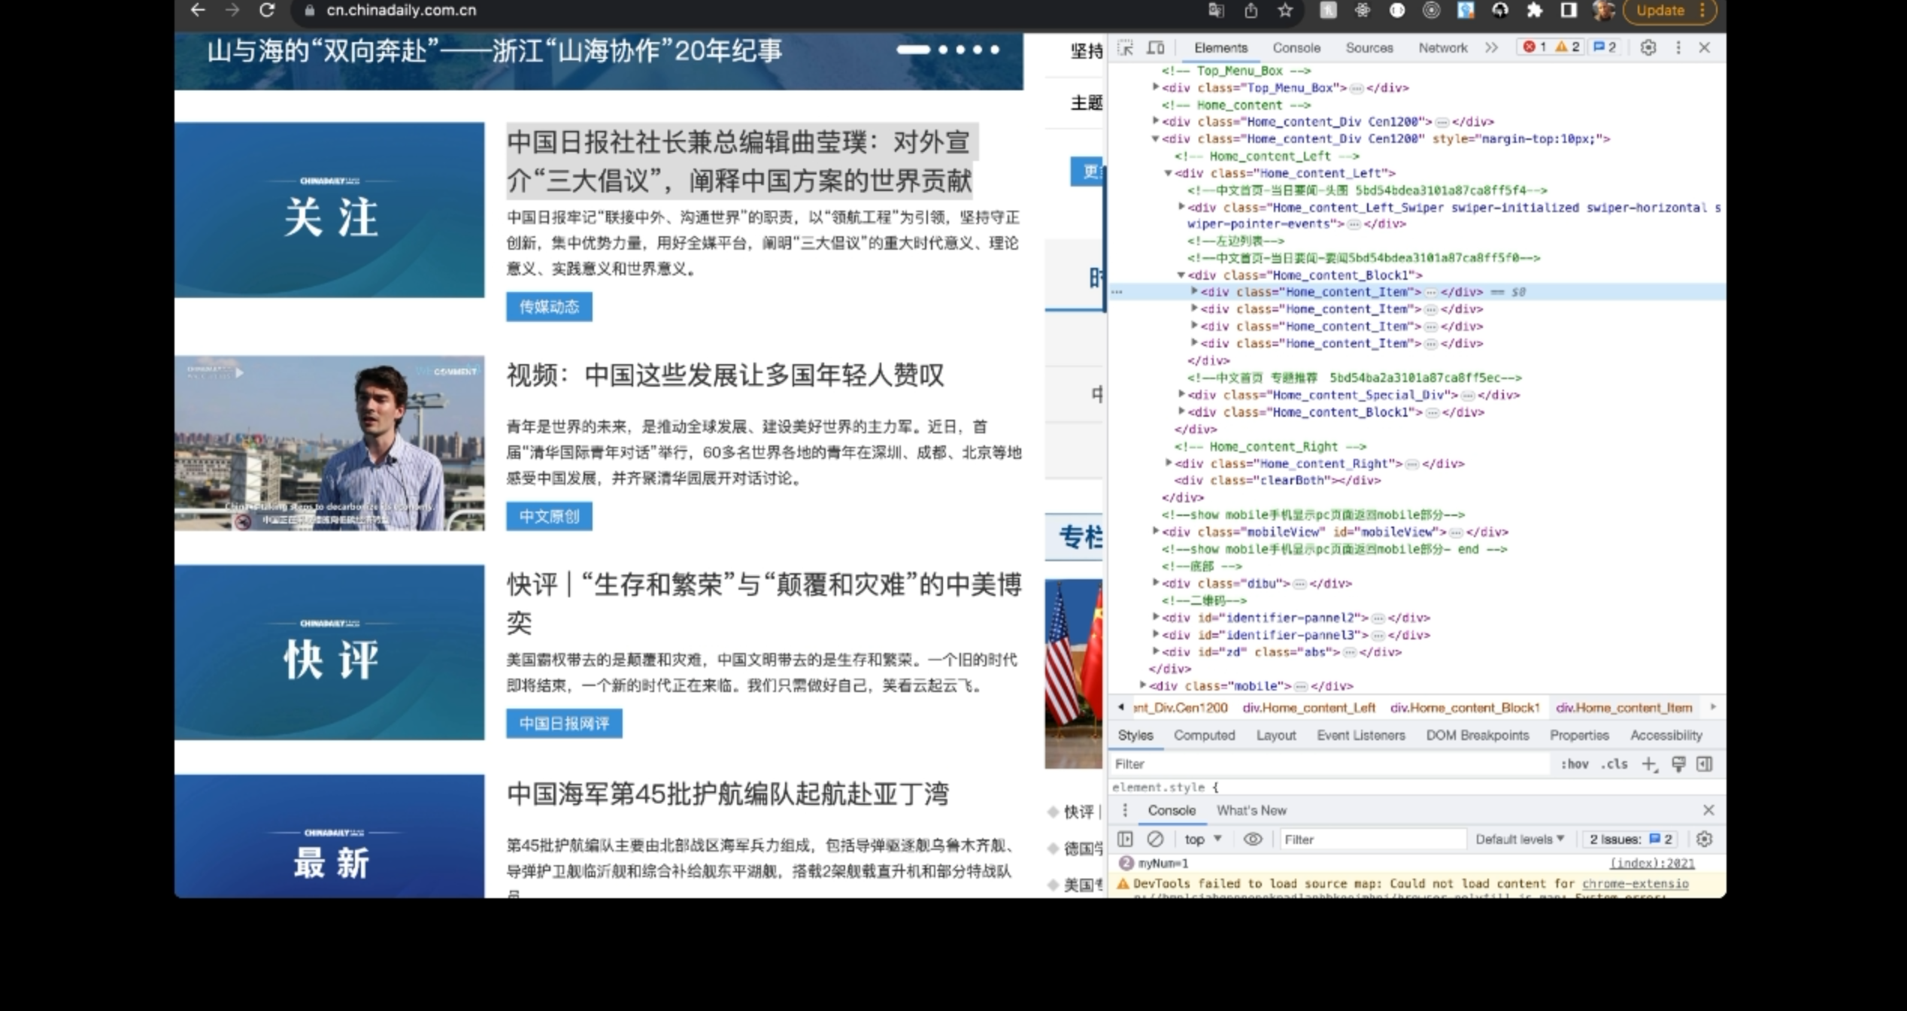Open the Computed styles tab
This screenshot has height=1011, width=1907.
[1204, 735]
